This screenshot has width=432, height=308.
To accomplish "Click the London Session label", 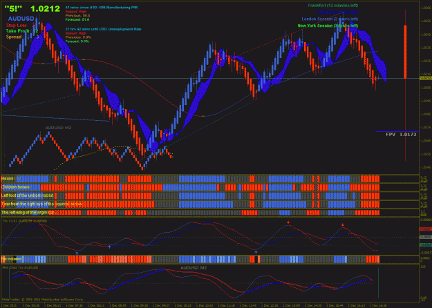I will pyautogui.click(x=330, y=19).
